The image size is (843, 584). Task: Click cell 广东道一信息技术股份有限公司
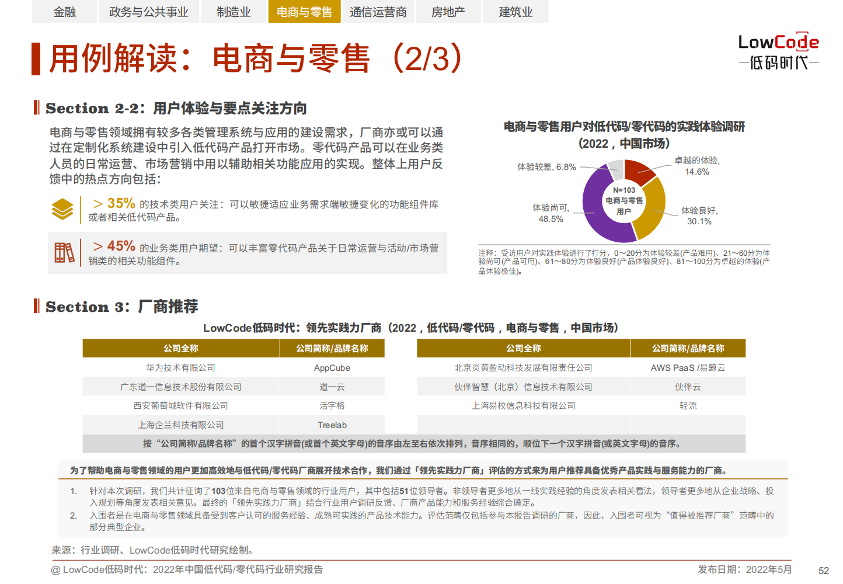click(181, 387)
